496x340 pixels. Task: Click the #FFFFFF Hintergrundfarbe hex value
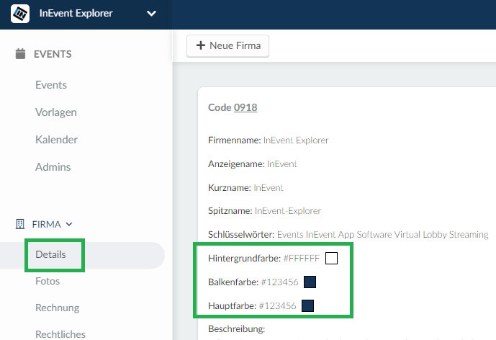click(302, 259)
